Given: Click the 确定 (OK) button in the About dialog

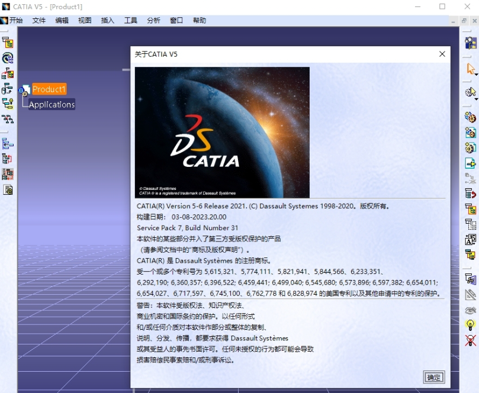Looking at the screenshot, I should pos(434,378).
